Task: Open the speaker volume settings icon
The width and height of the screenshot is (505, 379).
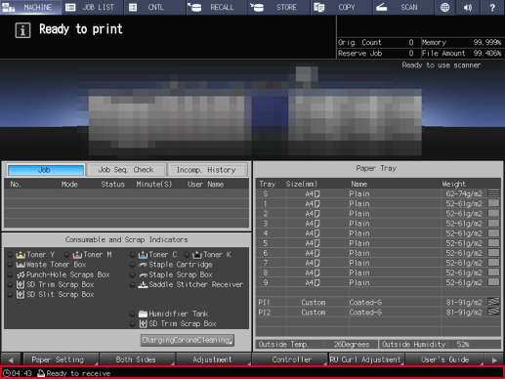Action: pyautogui.click(x=468, y=7)
